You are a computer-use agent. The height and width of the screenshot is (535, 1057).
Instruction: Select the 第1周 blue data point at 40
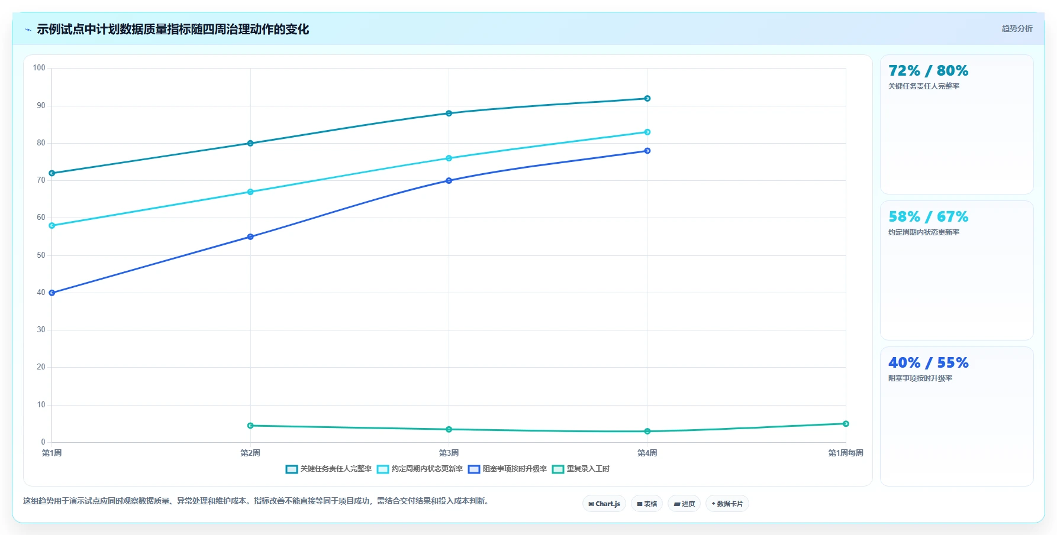[52, 293]
